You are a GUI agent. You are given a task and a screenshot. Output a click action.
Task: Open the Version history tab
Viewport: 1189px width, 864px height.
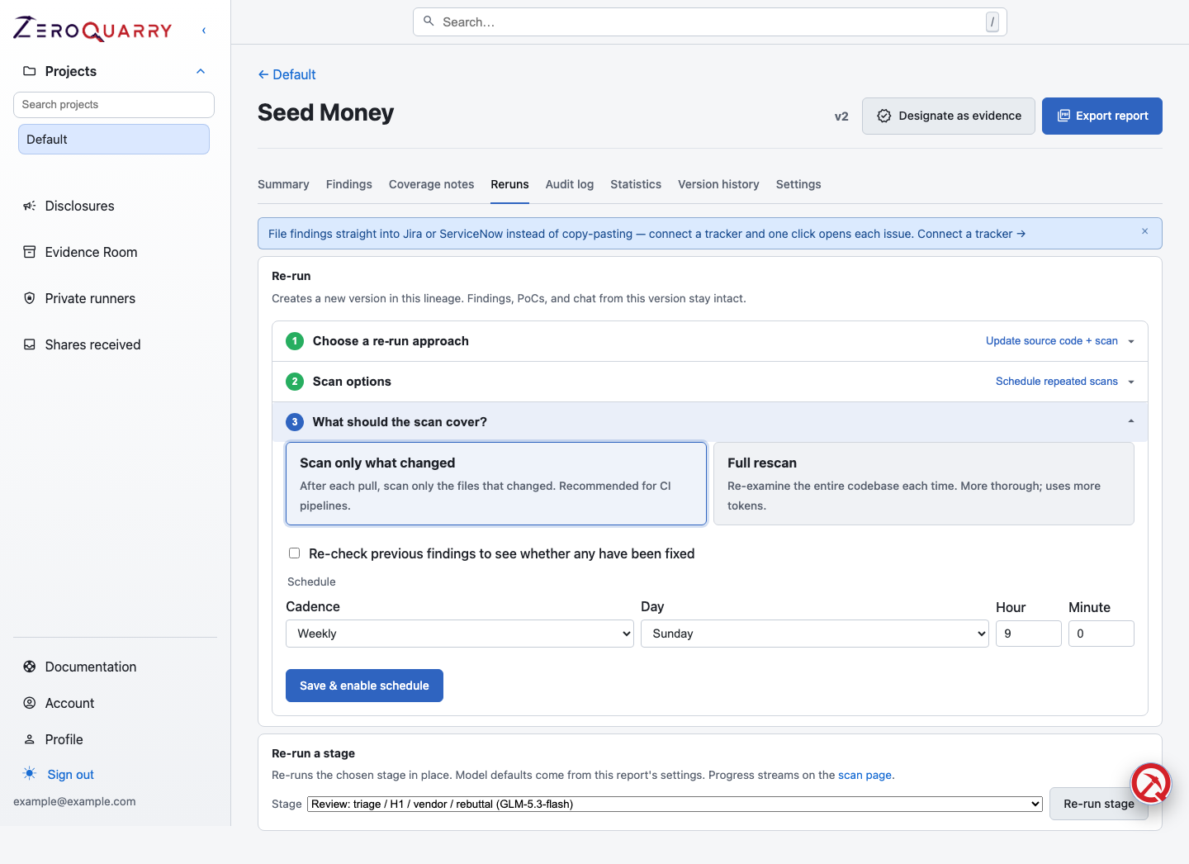pos(718,184)
